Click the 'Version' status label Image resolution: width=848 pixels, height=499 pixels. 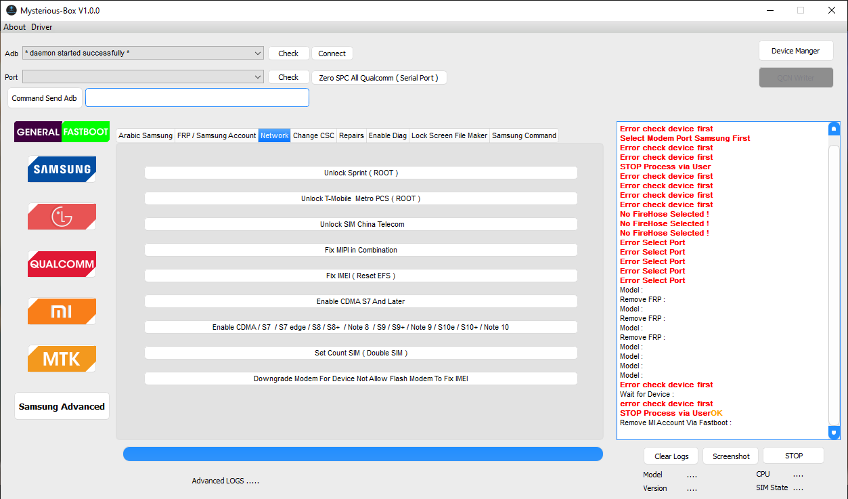pos(655,487)
